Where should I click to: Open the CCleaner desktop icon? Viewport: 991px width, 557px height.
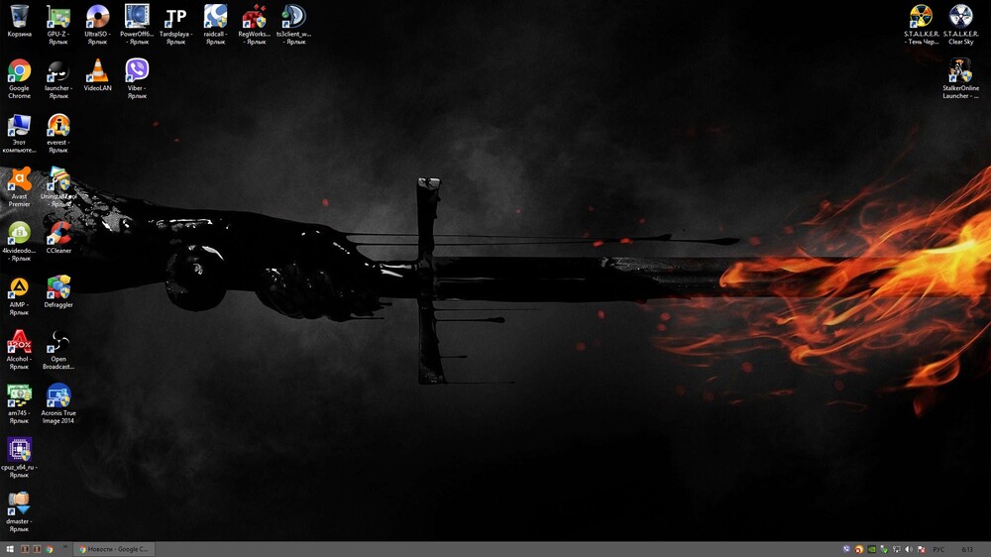(58, 234)
